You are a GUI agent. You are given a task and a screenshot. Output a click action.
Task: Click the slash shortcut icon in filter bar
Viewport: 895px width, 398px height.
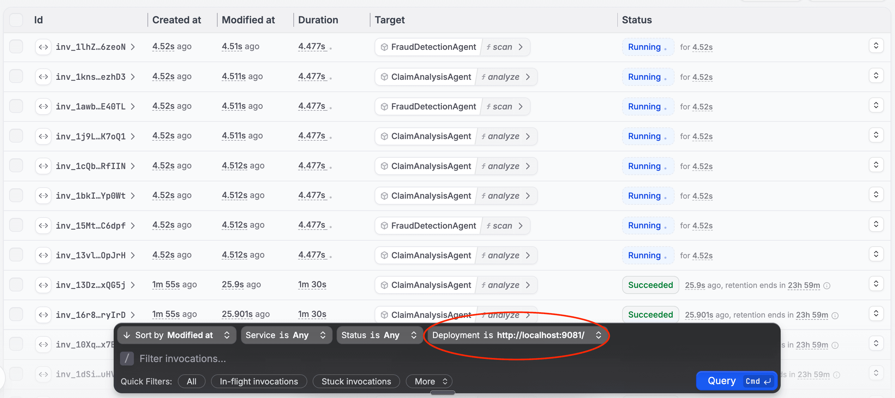(127, 359)
